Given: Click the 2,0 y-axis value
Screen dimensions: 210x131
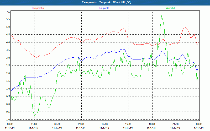Looking at the screenshot, I should click(8, 73).
